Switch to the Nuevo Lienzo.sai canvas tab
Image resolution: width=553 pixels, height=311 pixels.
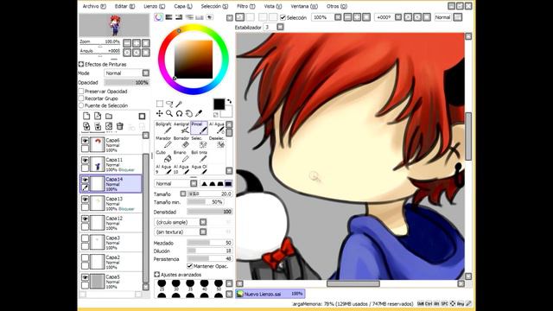270,294
